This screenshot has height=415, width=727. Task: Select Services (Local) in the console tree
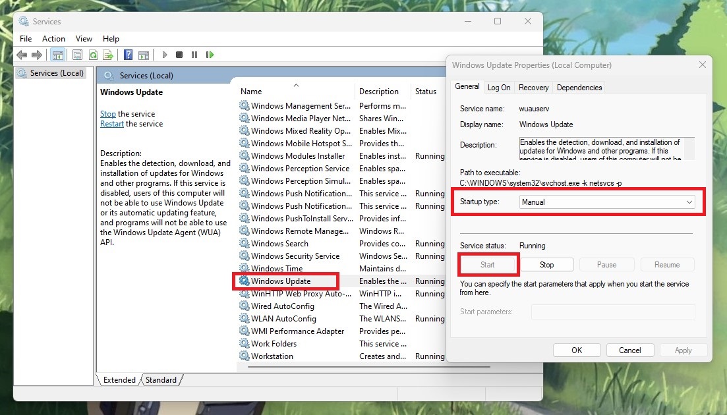click(57, 73)
